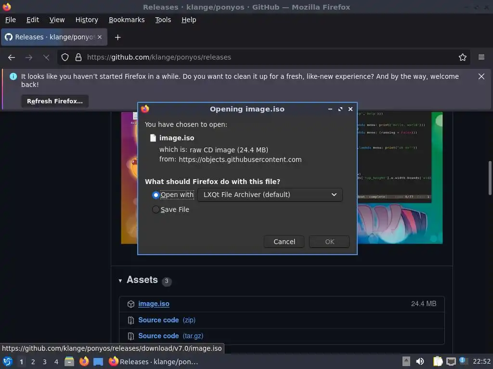This screenshot has width=493, height=369.
Task: Select the Save File radio button
Action: pyautogui.click(x=156, y=209)
